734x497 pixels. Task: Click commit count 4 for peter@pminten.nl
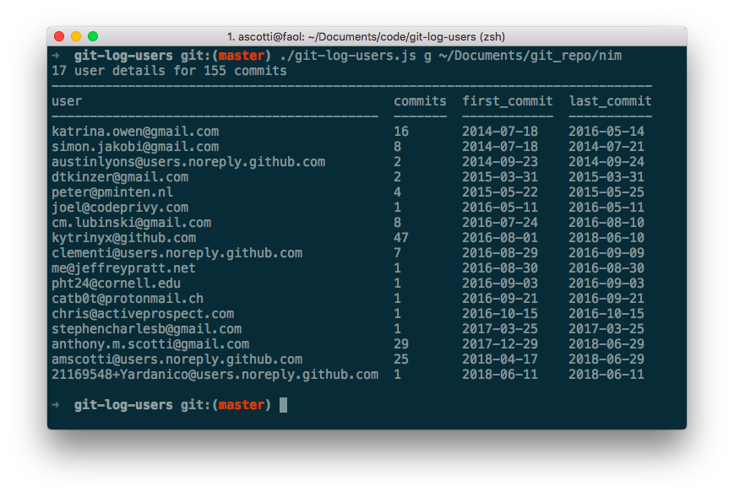pyautogui.click(x=398, y=192)
